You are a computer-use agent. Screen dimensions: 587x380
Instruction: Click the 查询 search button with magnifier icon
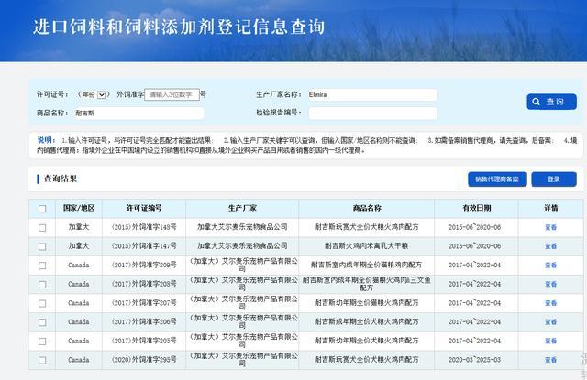point(551,102)
